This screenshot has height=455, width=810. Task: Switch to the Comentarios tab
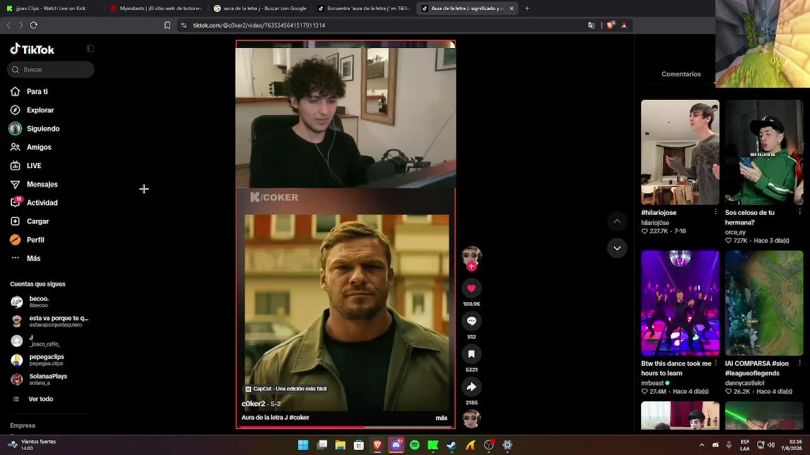[681, 74]
